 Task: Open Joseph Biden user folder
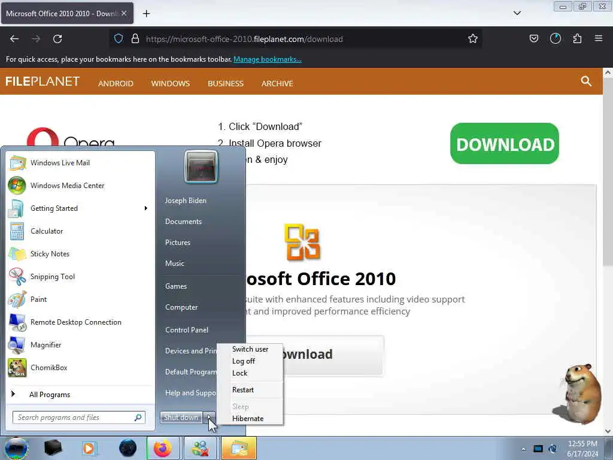186,200
